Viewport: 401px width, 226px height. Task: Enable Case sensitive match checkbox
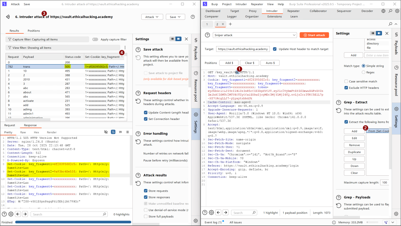[346, 81]
